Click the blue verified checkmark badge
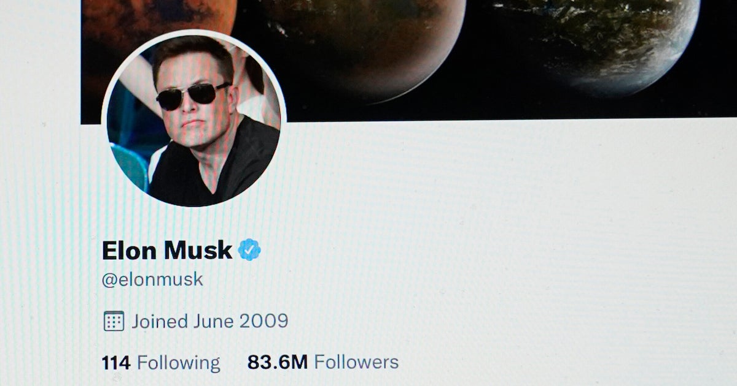 coord(249,249)
